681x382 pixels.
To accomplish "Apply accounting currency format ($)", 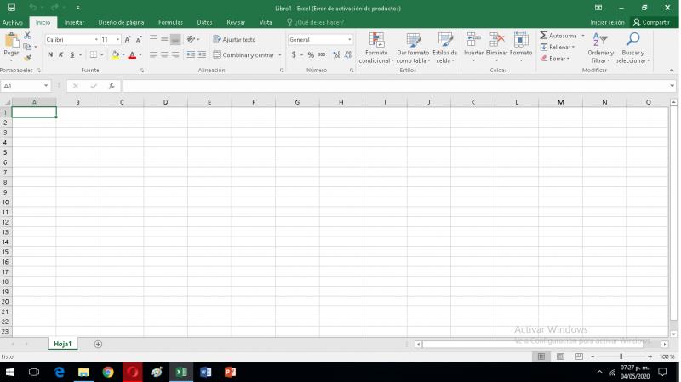I will [294, 54].
